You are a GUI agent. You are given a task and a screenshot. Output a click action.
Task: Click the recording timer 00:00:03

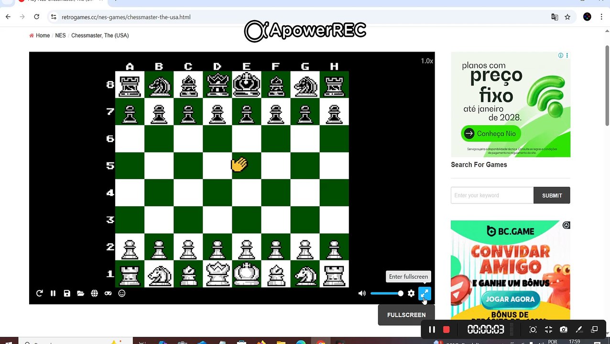click(x=486, y=330)
